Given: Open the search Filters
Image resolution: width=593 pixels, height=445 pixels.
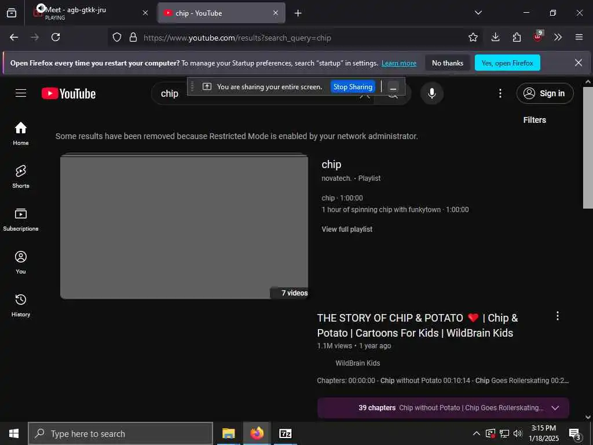Looking at the screenshot, I should pos(534,120).
